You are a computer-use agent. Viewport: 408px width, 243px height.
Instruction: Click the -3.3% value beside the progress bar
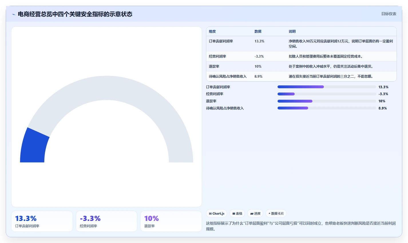tap(383, 94)
